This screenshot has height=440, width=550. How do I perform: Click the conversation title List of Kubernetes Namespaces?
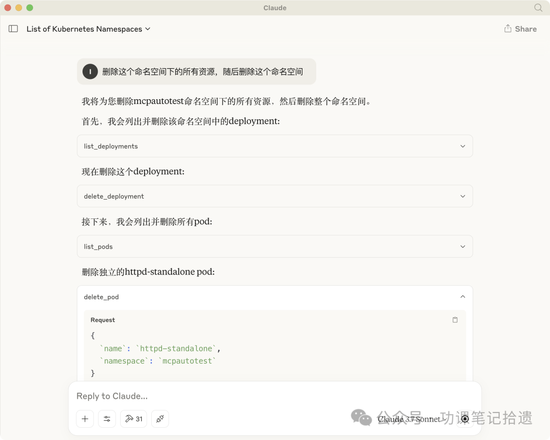point(84,29)
